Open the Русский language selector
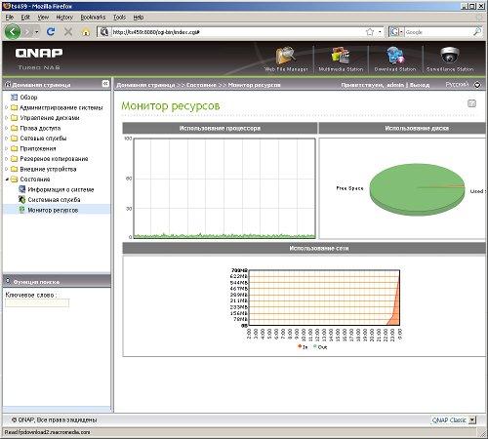This screenshot has width=488, height=439. point(463,85)
